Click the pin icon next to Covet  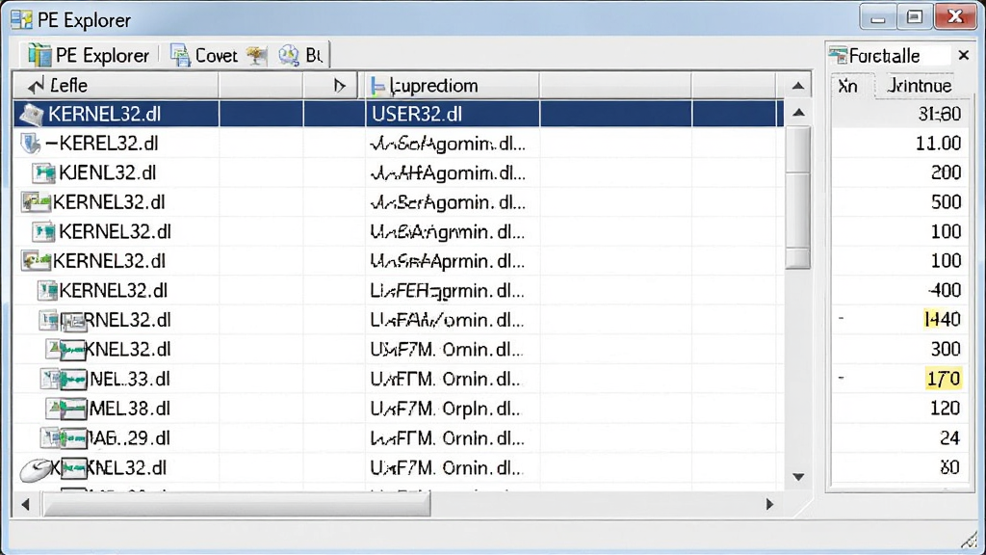[256, 56]
